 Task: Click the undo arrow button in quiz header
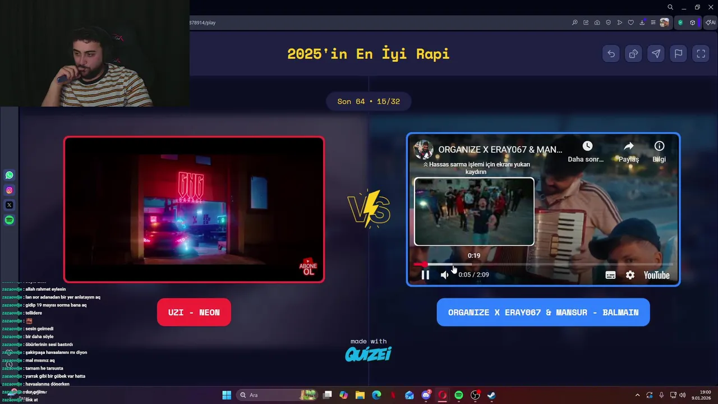pos(611,54)
